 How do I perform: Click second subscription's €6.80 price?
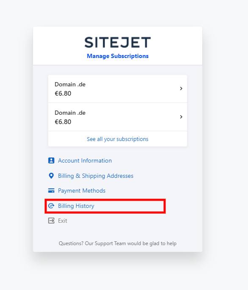[x=63, y=122]
